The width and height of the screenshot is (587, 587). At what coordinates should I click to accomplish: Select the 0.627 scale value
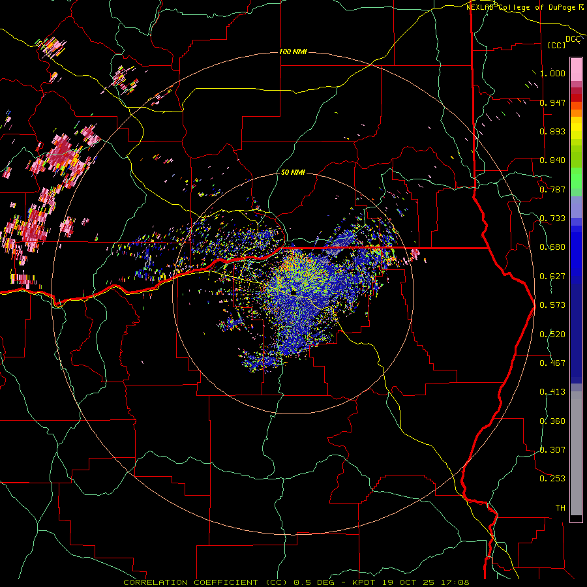click(x=552, y=277)
